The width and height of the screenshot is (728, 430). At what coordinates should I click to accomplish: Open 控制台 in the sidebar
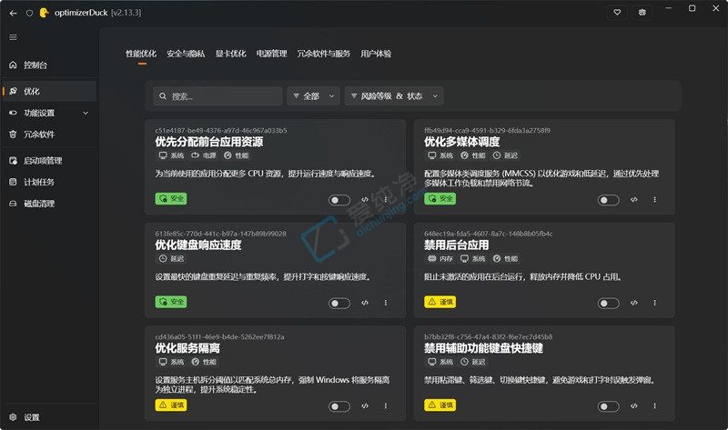[x=48, y=65]
